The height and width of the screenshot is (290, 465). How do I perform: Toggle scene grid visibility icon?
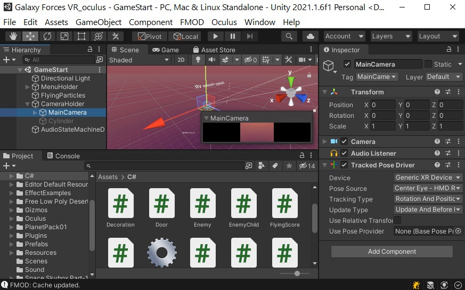[x=266, y=60]
